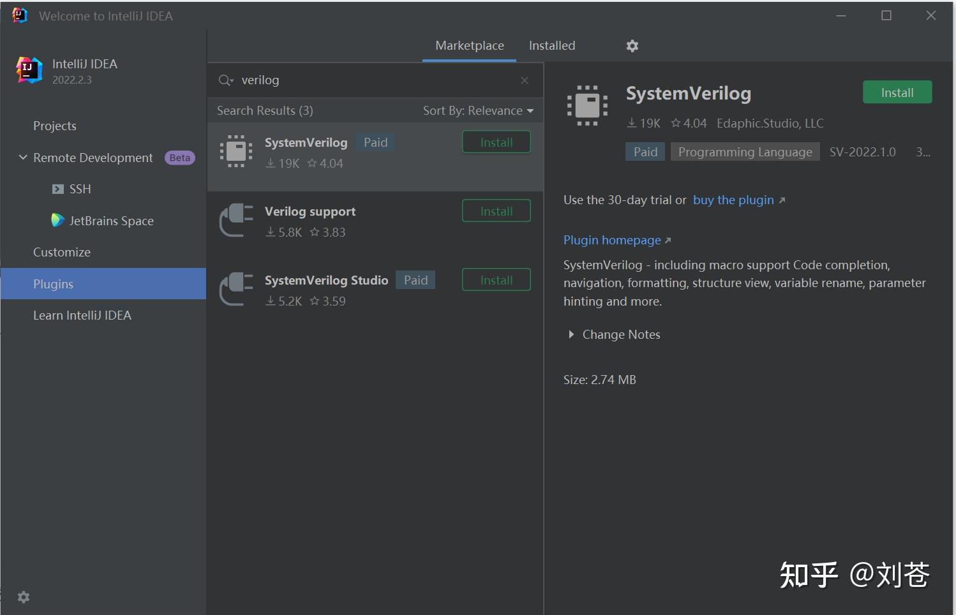Open Learn IntelliJ IDEA
The width and height of the screenshot is (956, 615).
coord(82,315)
